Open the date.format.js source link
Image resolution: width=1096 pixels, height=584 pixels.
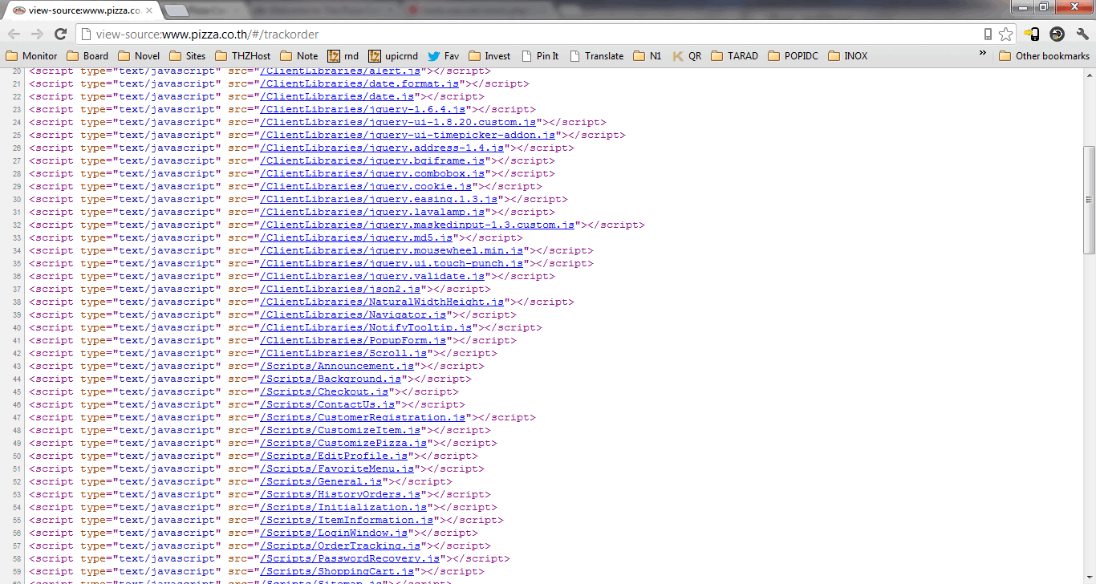tap(360, 83)
